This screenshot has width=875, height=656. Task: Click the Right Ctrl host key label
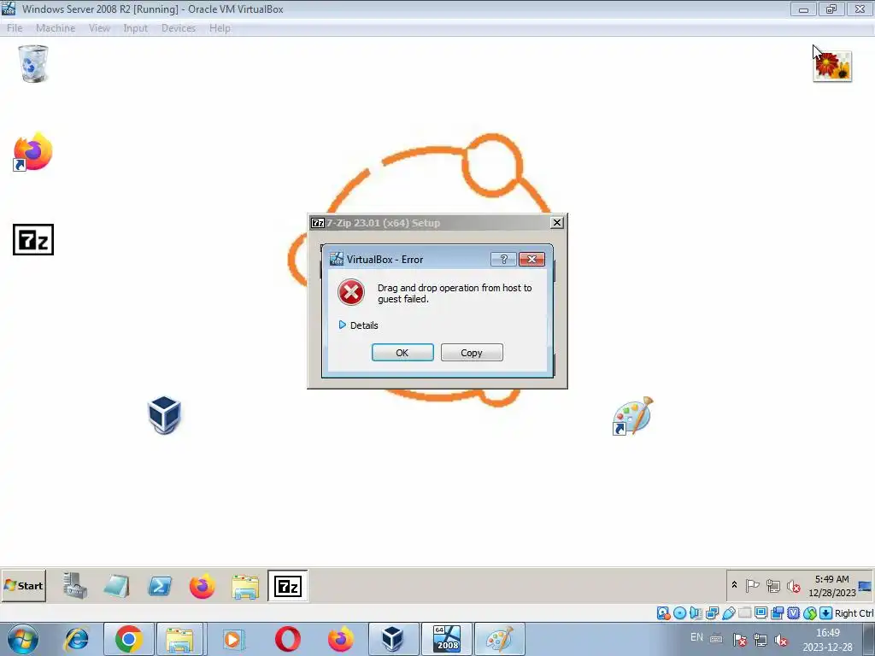point(854,613)
